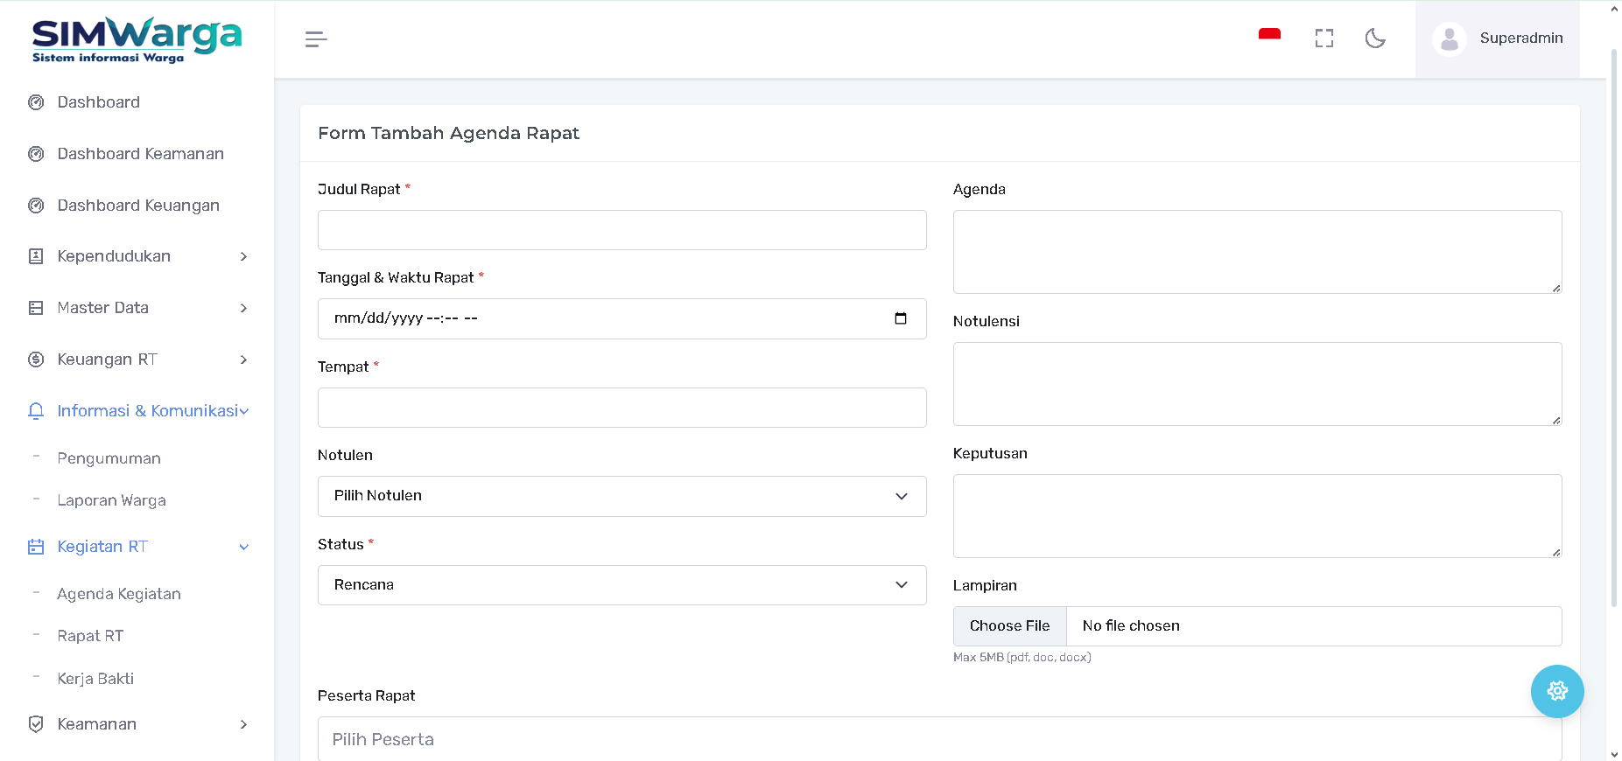Viewport: 1622px width, 761px height.
Task: Toggle dark mode with the moon icon
Action: tap(1375, 38)
